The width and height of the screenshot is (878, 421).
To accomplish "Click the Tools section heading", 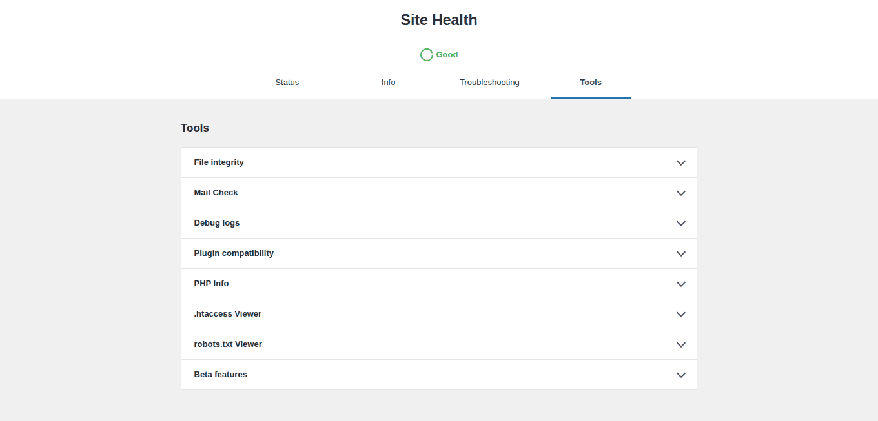I will point(195,128).
